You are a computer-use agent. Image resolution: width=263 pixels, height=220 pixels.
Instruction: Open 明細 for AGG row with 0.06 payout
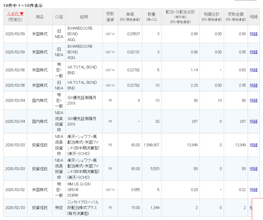[x=253, y=52]
